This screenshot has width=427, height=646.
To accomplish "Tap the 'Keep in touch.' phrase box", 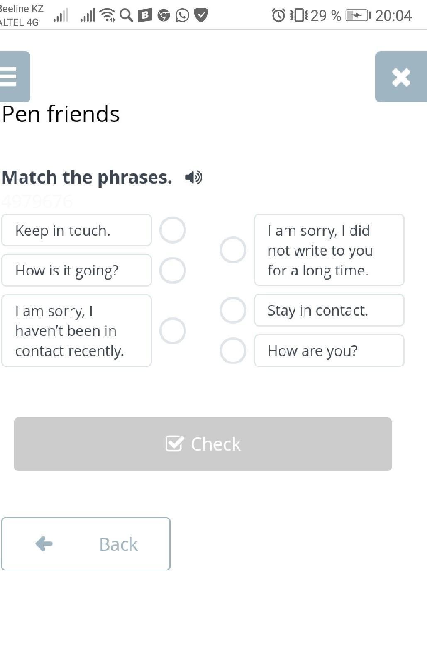I will pos(76,230).
